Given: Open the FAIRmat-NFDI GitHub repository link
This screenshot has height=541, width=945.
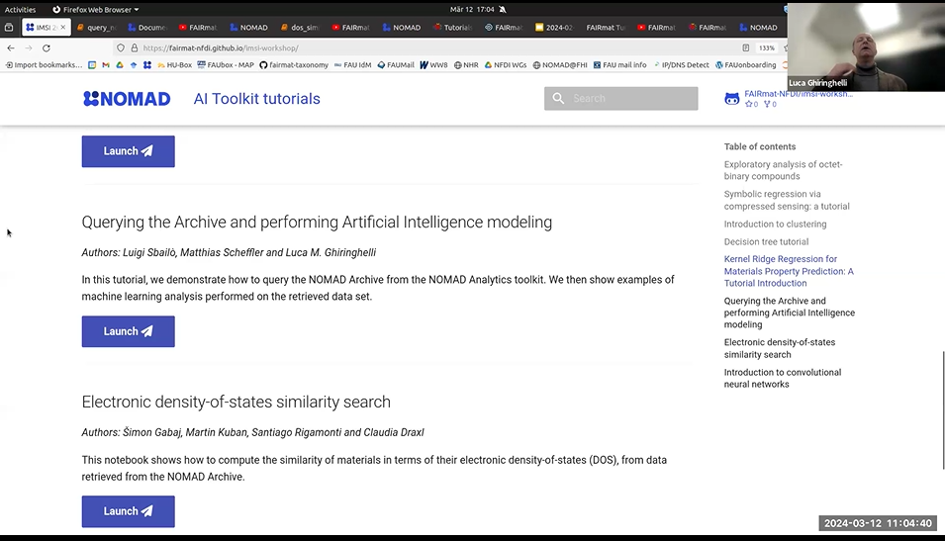Looking at the screenshot, I should tap(789, 98).
